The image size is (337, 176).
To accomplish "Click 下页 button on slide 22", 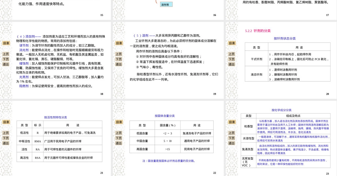I will click(119, 138).
